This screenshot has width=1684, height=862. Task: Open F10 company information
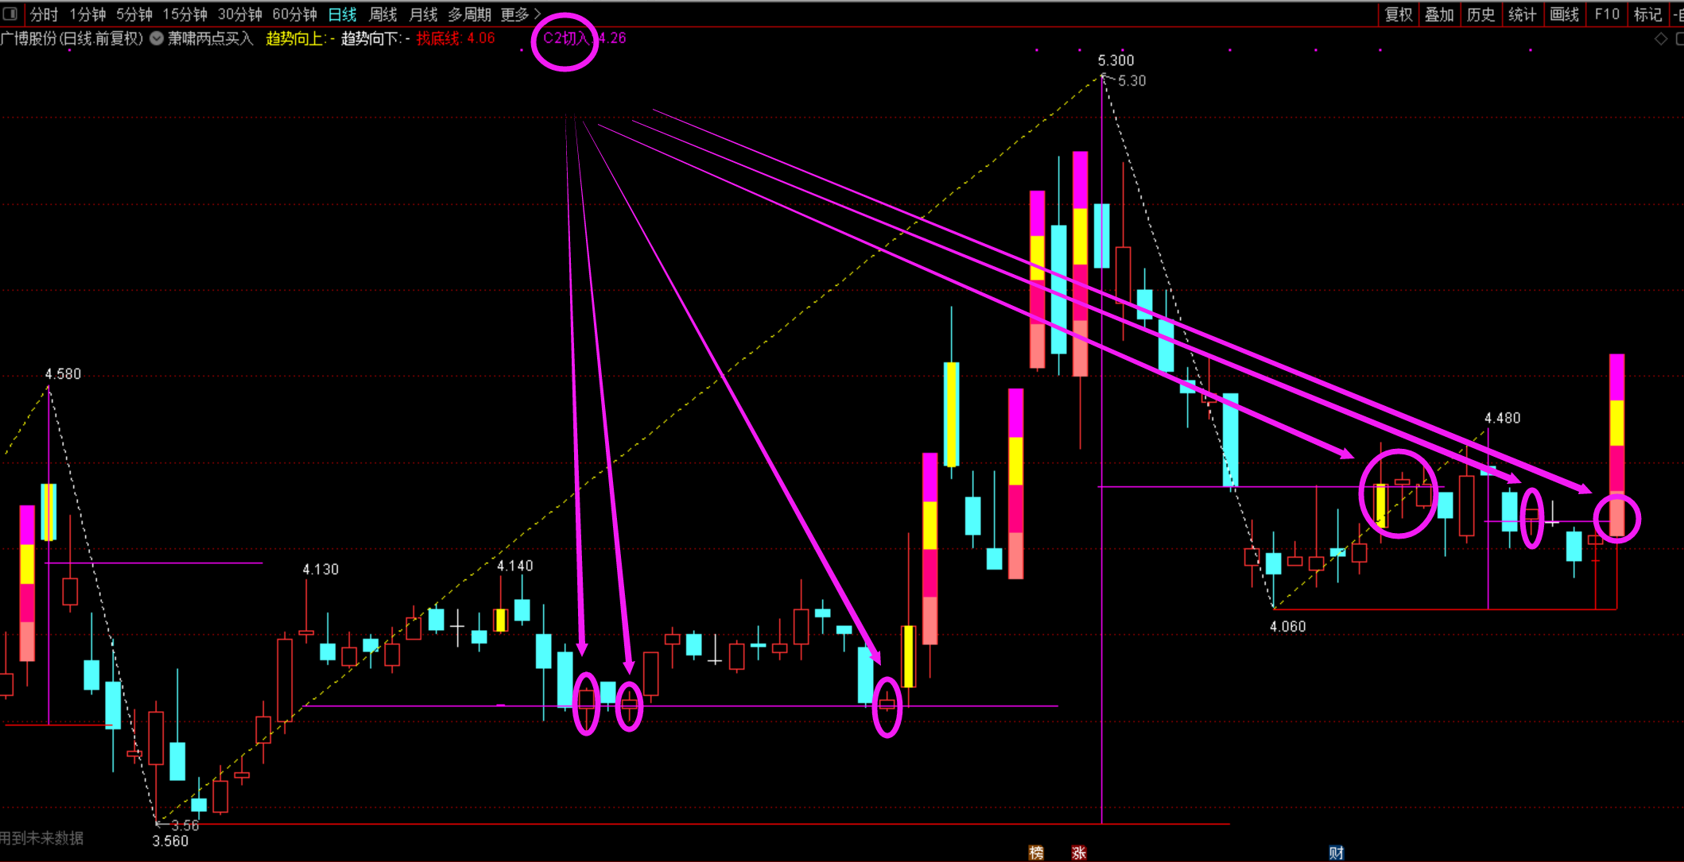1607,14
